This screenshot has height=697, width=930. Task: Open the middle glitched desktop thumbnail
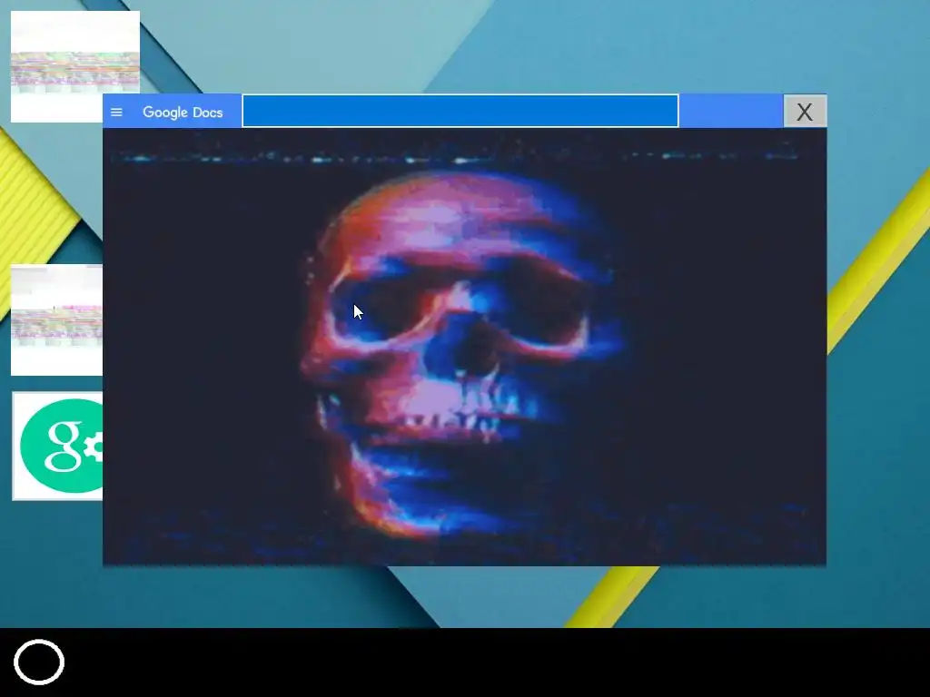pos(56,320)
